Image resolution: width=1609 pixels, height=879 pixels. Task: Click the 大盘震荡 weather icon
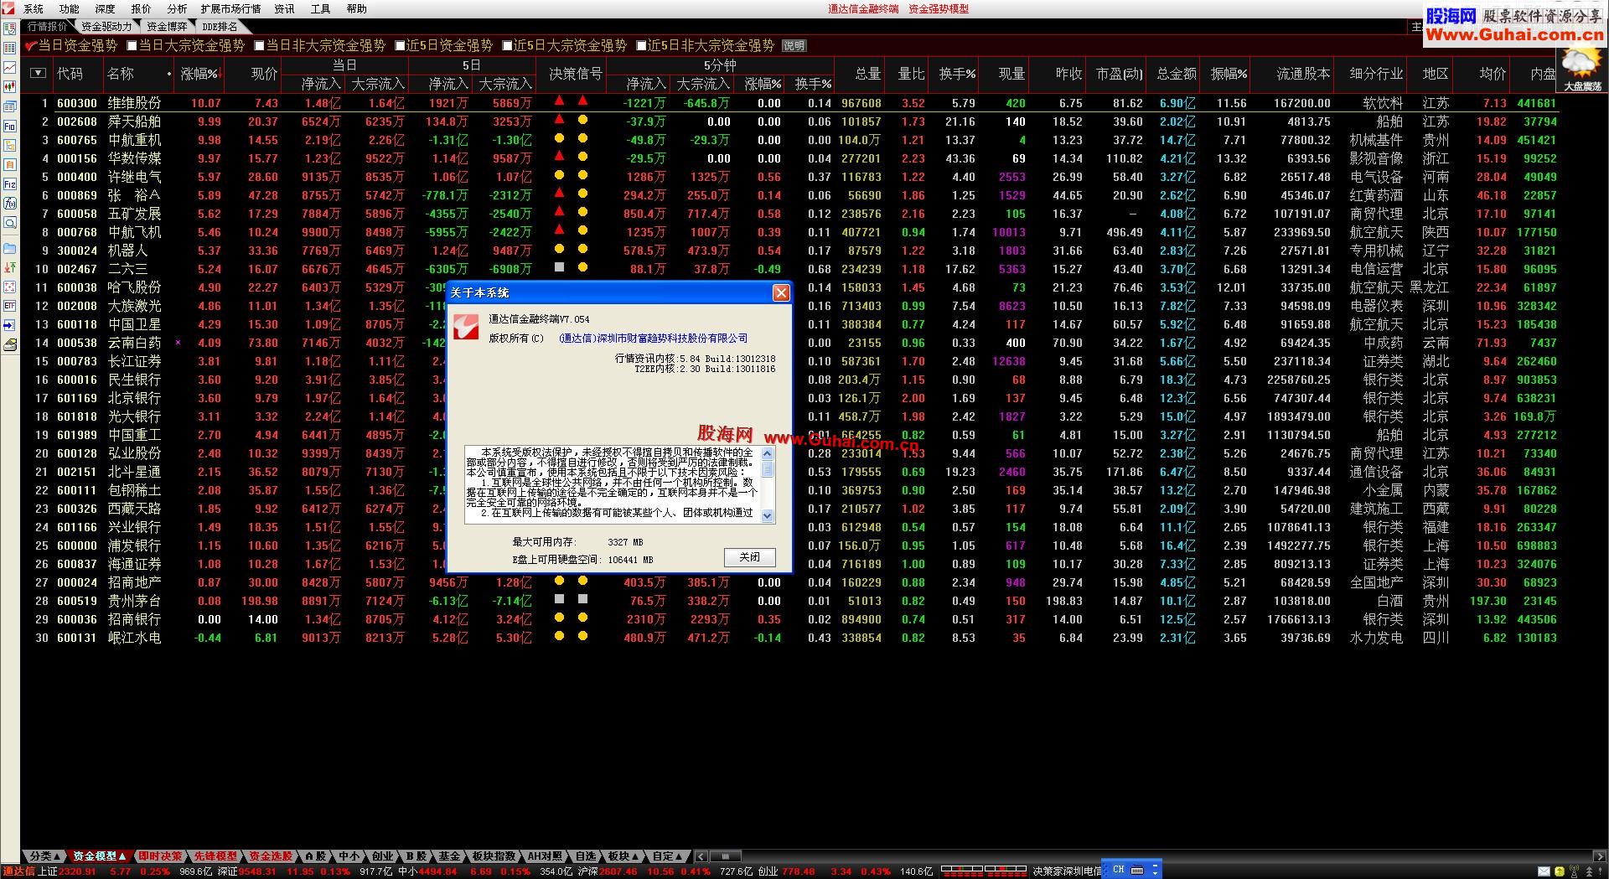point(1582,70)
